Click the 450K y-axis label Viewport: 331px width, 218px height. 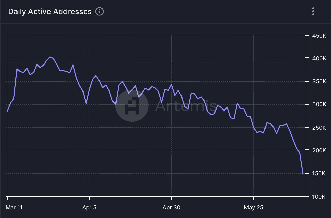(x=319, y=36)
